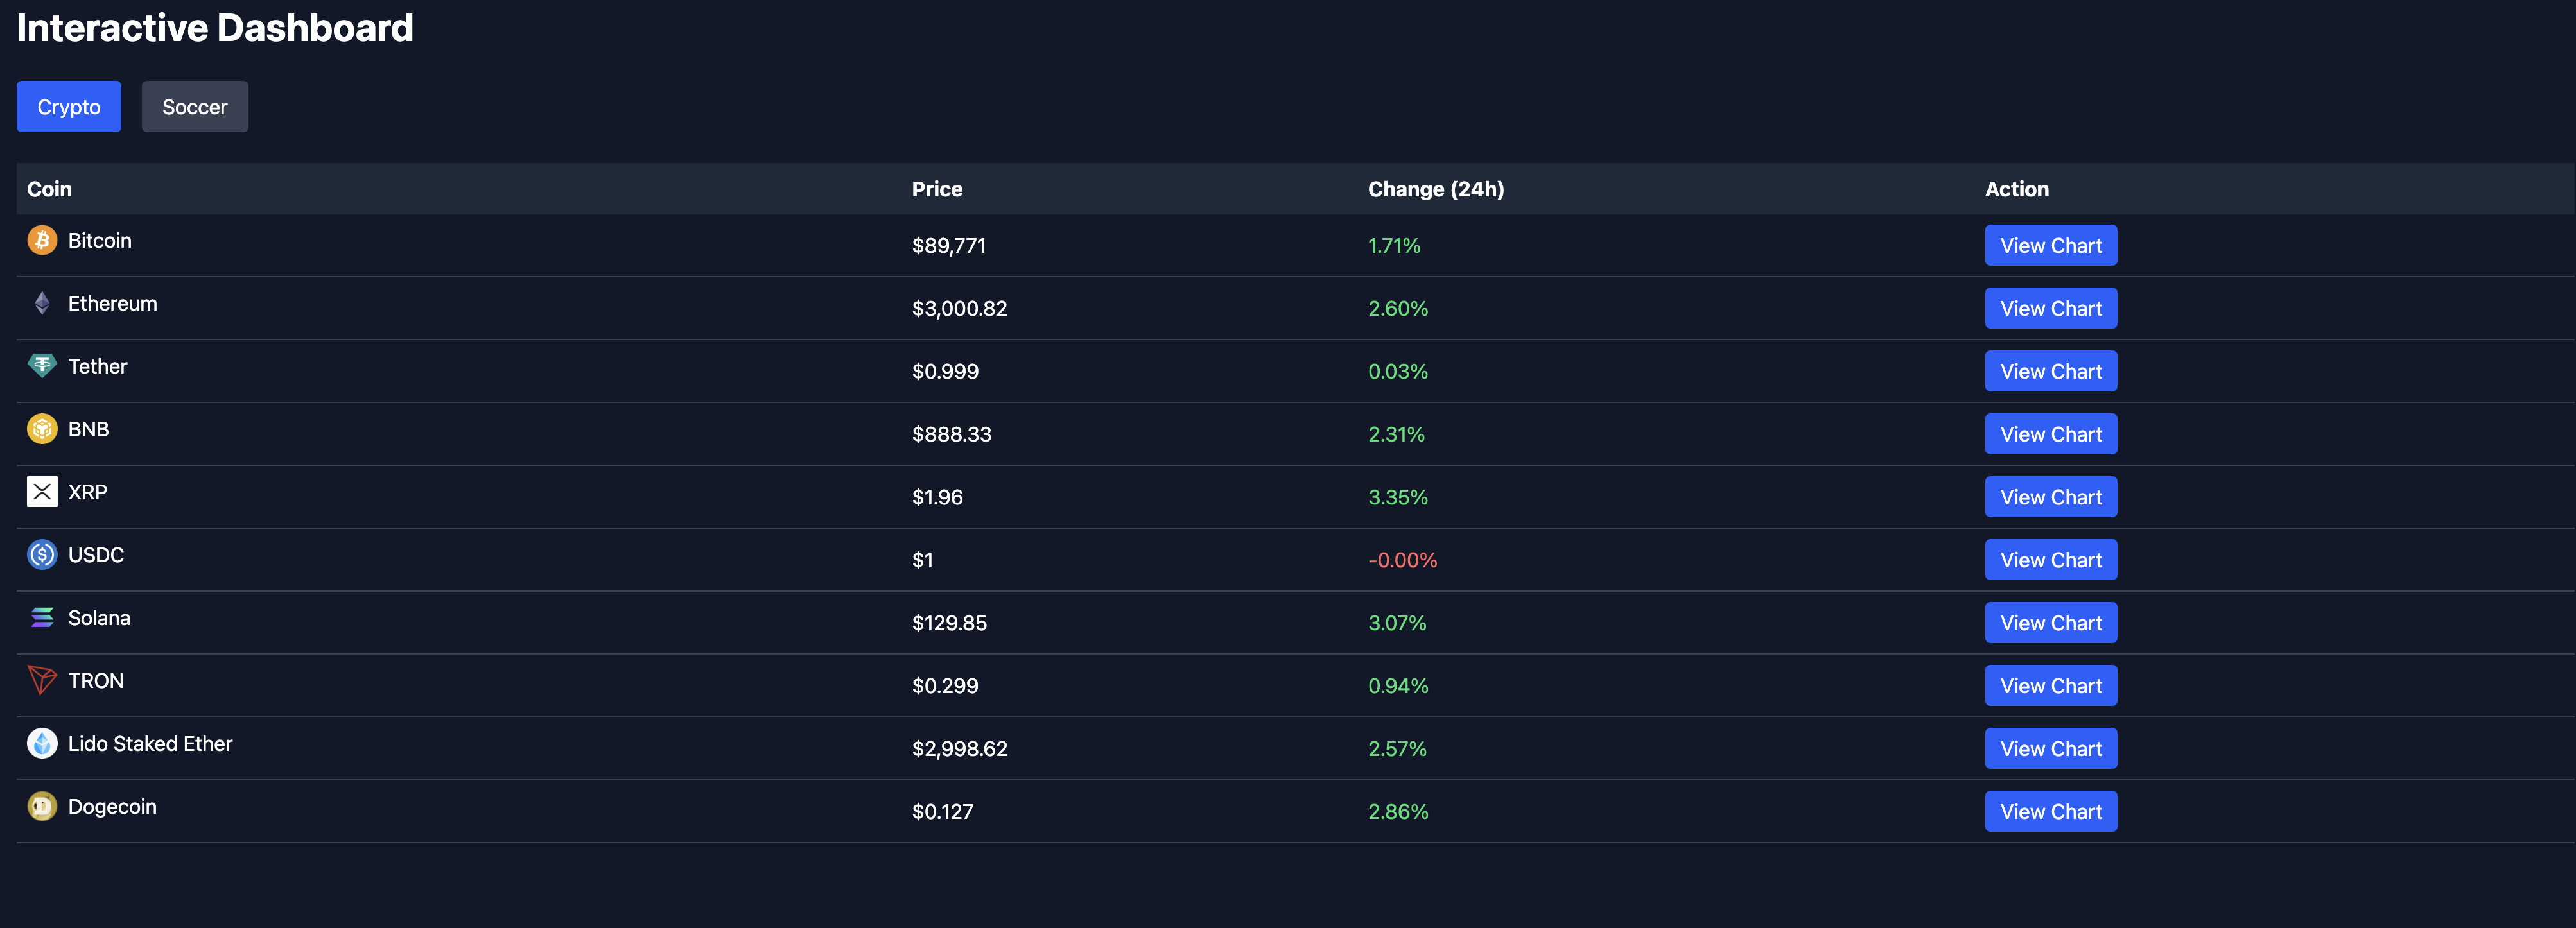
Task: Select the Ethereum name text
Action: click(x=113, y=304)
